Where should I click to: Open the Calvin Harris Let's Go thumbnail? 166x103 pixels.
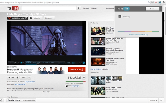[x=98, y=41]
